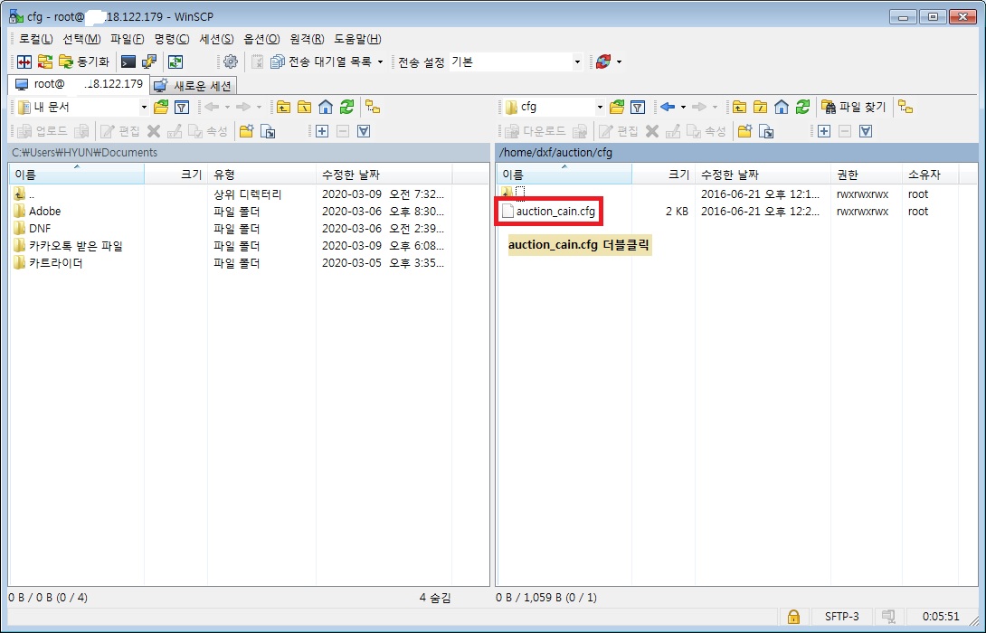Open Preferences gear icon
The height and width of the screenshot is (633, 986).
pyautogui.click(x=231, y=61)
